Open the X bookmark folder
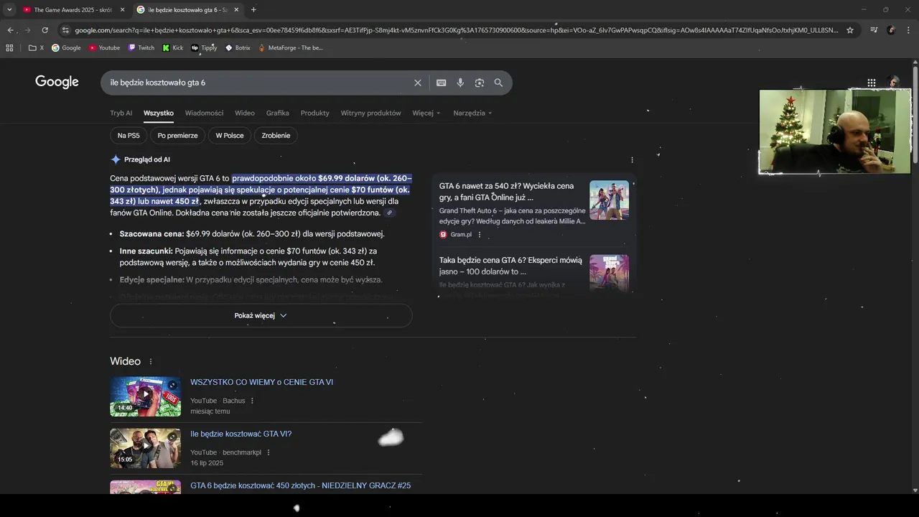 click(36, 48)
